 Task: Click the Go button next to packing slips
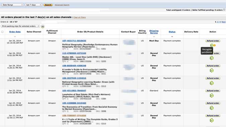tap(43, 26)
